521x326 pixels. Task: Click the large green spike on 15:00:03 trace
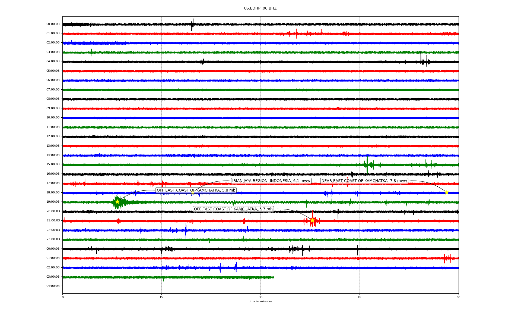tap(367, 165)
